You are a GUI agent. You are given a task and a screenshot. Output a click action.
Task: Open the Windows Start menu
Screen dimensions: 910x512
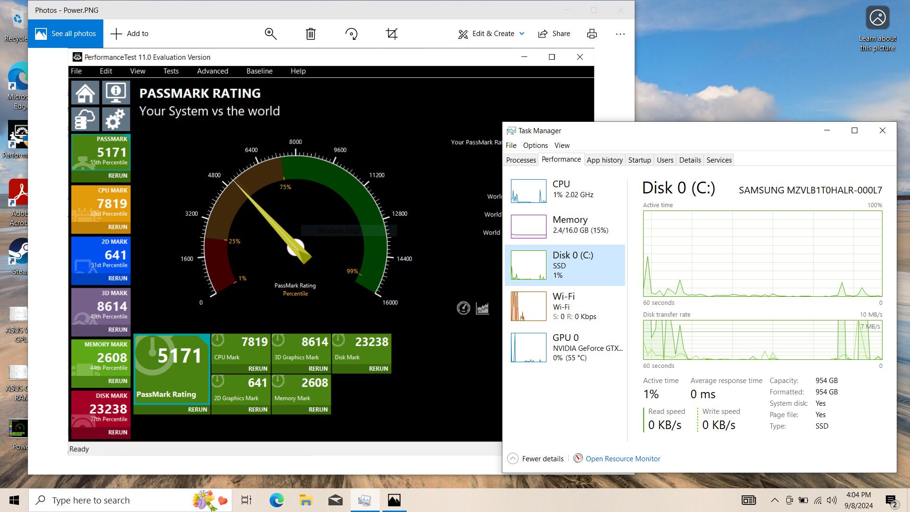click(x=14, y=500)
